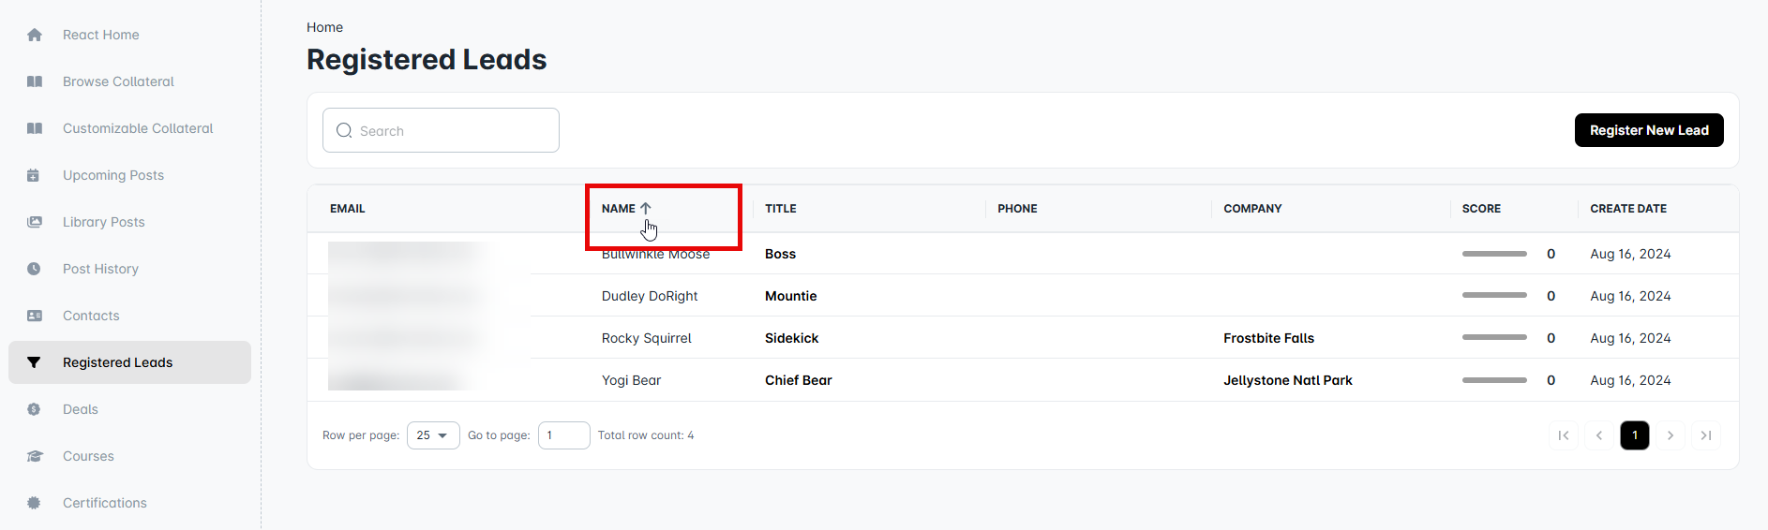
Task: Click the Deals dollar coin icon
Action: tap(34, 409)
